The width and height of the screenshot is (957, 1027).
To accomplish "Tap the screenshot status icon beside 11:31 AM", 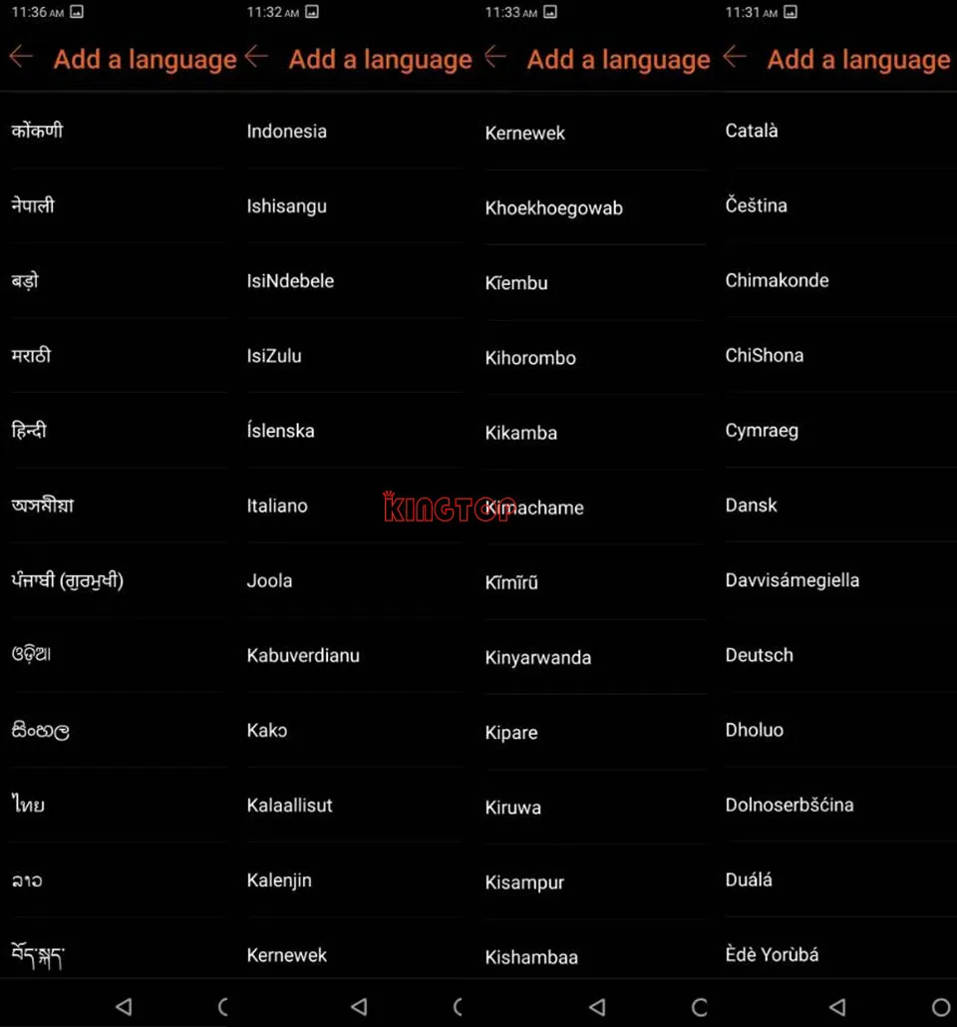I will [x=791, y=12].
